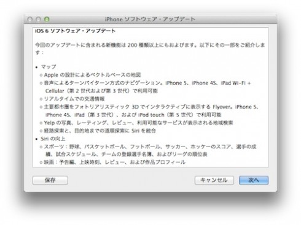This screenshot has height=225, width=301.
Task: Click the line starting with Yelp の写真
Action: pyautogui.click(x=138, y=123)
